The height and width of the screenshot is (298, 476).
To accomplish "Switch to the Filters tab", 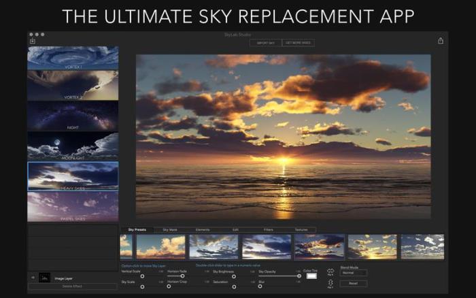I will 268,230.
